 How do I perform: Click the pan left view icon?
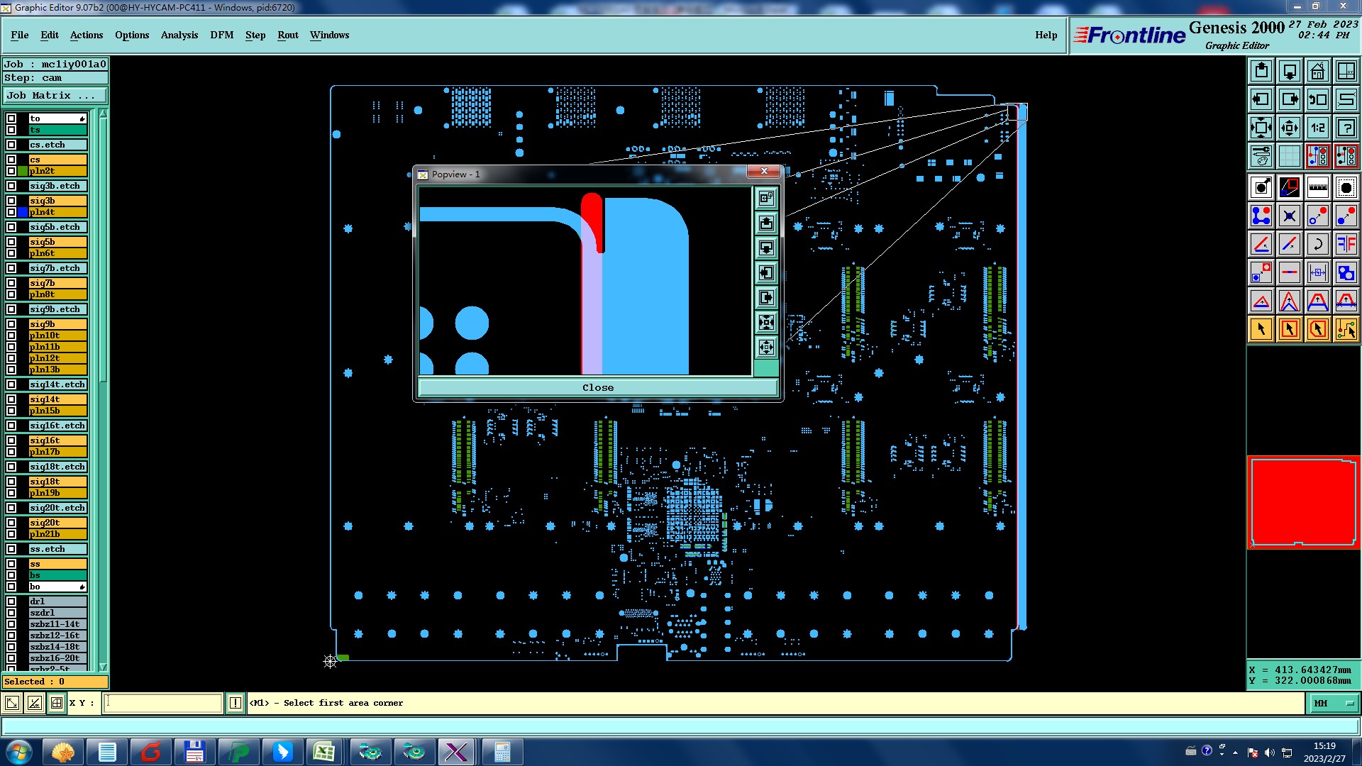(x=1261, y=99)
